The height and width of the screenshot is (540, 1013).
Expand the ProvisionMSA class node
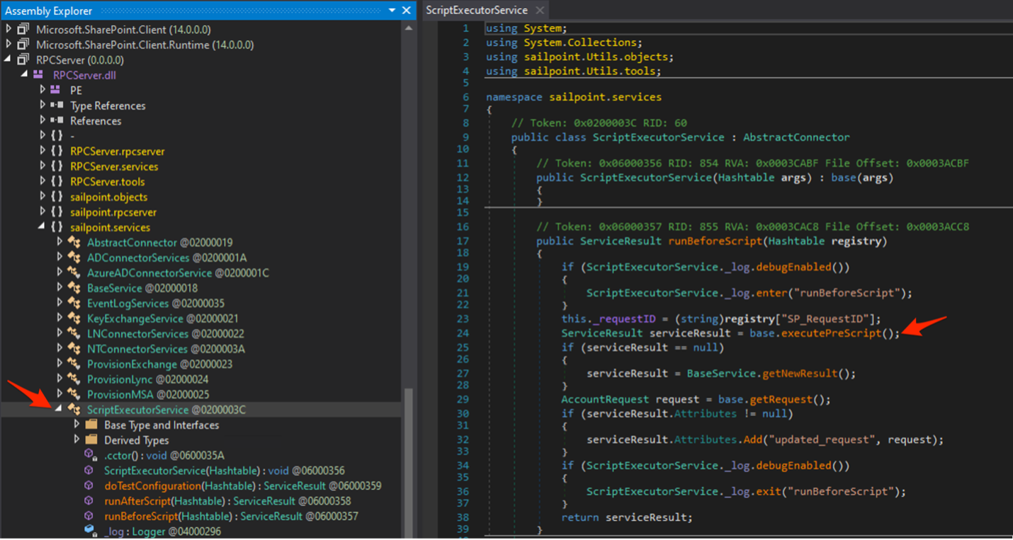pos(60,395)
